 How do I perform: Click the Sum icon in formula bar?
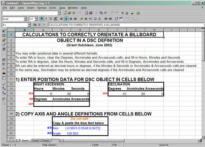tap(39, 25)
